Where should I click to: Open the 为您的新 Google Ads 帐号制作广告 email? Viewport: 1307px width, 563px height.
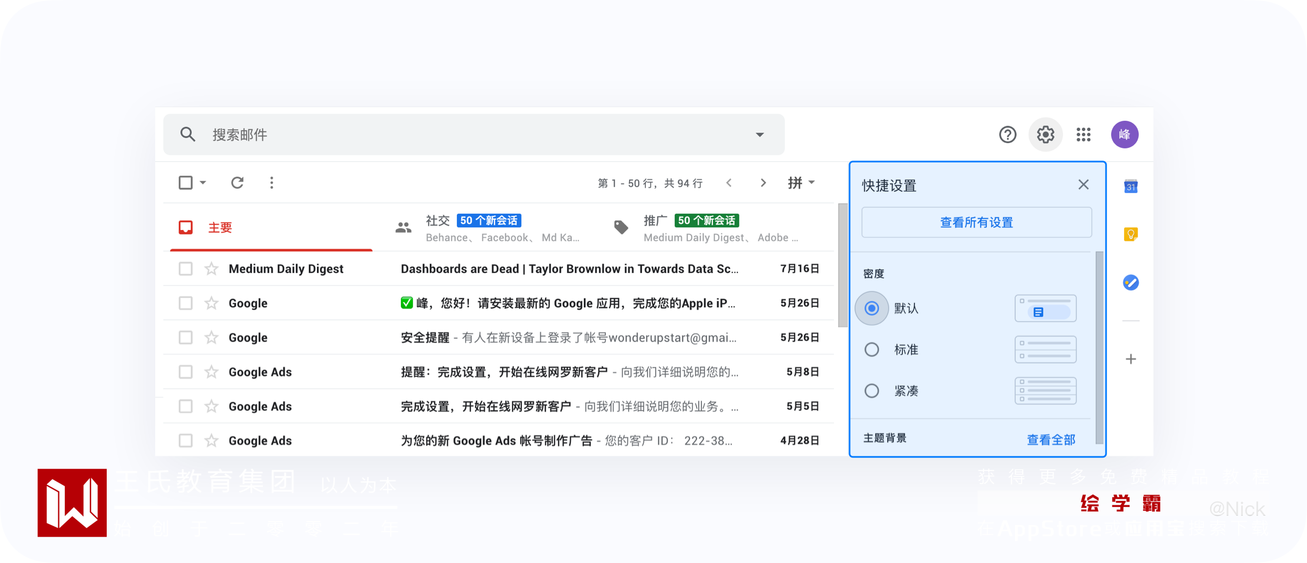(499, 441)
